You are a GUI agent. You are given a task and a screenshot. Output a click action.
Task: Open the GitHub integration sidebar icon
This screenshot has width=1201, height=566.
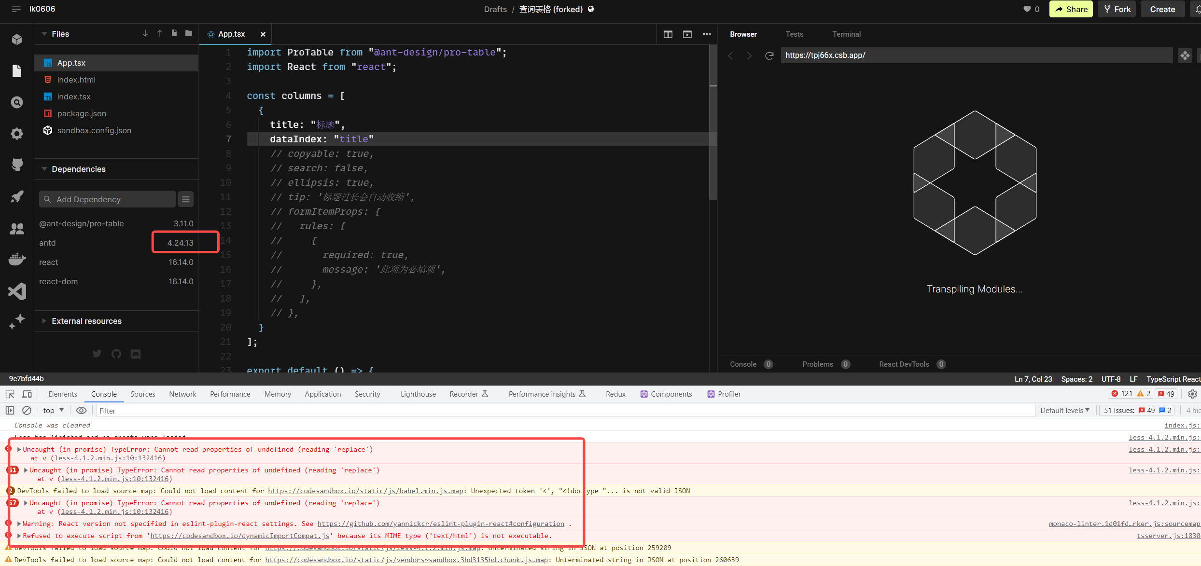click(x=16, y=165)
